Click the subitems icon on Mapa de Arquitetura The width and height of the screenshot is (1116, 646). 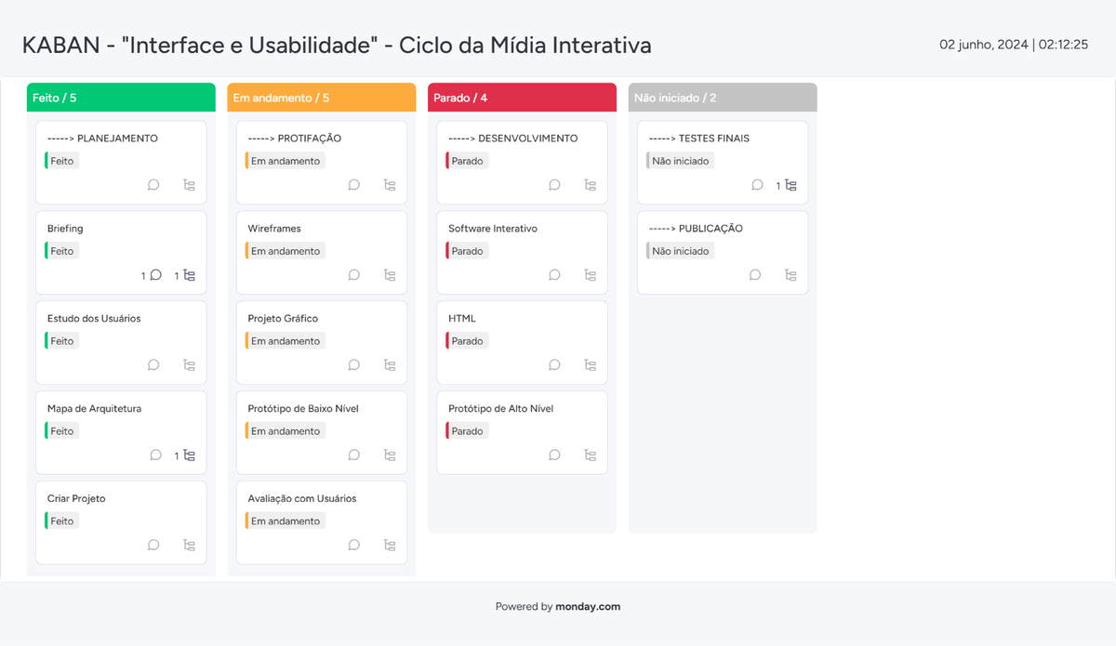tap(189, 455)
